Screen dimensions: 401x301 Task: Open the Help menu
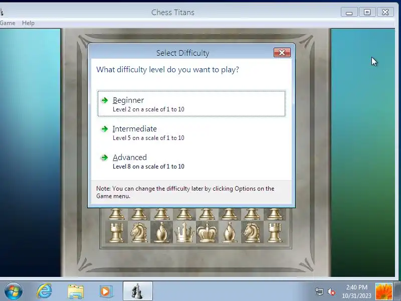[x=28, y=23]
